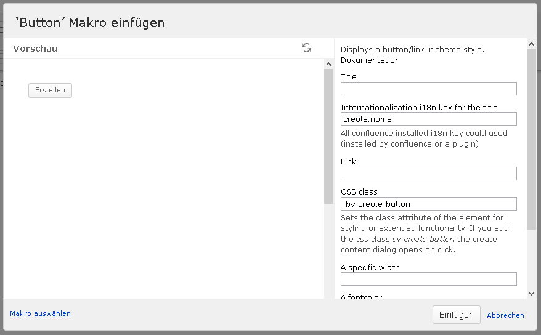Click the preview pane scrollbar thumb
The height and width of the screenshot is (335, 541).
pyautogui.click(x=328, y=135)
